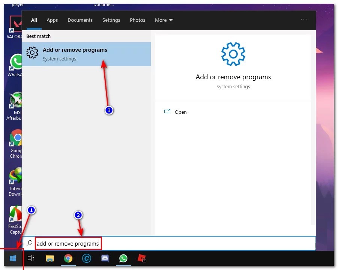The width and height of the screenshot is (338, 270).
Task: Click the Best match heading
Action: tap(38, 36)
